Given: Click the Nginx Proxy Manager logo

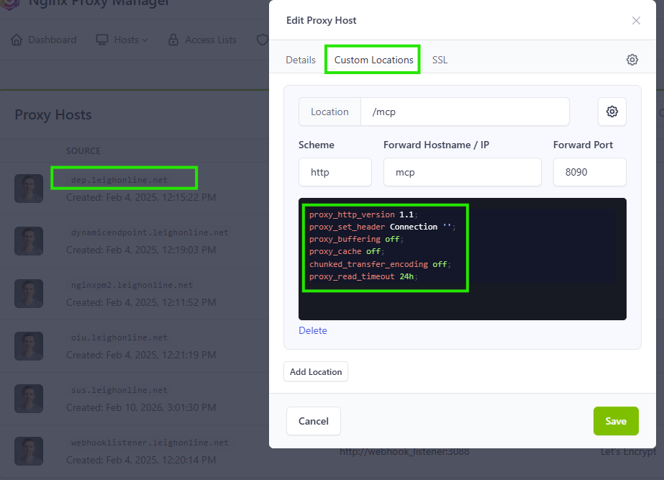Looking at the screenshot, I should click(x=10, y=4).
